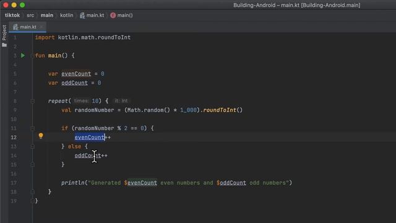396x223 pixels.
Task: Open main folder in the navigation breadcrumb
Action: tap(47, 15)
